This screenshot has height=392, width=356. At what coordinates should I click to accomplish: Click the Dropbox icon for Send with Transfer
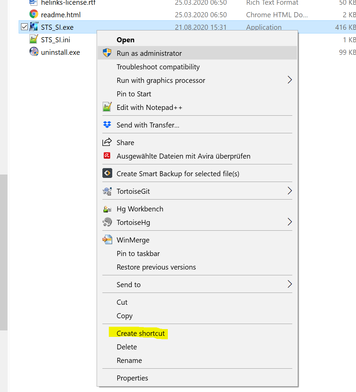[107, 125]
